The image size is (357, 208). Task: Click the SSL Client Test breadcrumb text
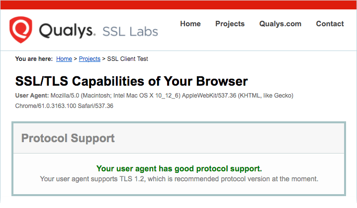pyautogui.click(x=127, y=59)
